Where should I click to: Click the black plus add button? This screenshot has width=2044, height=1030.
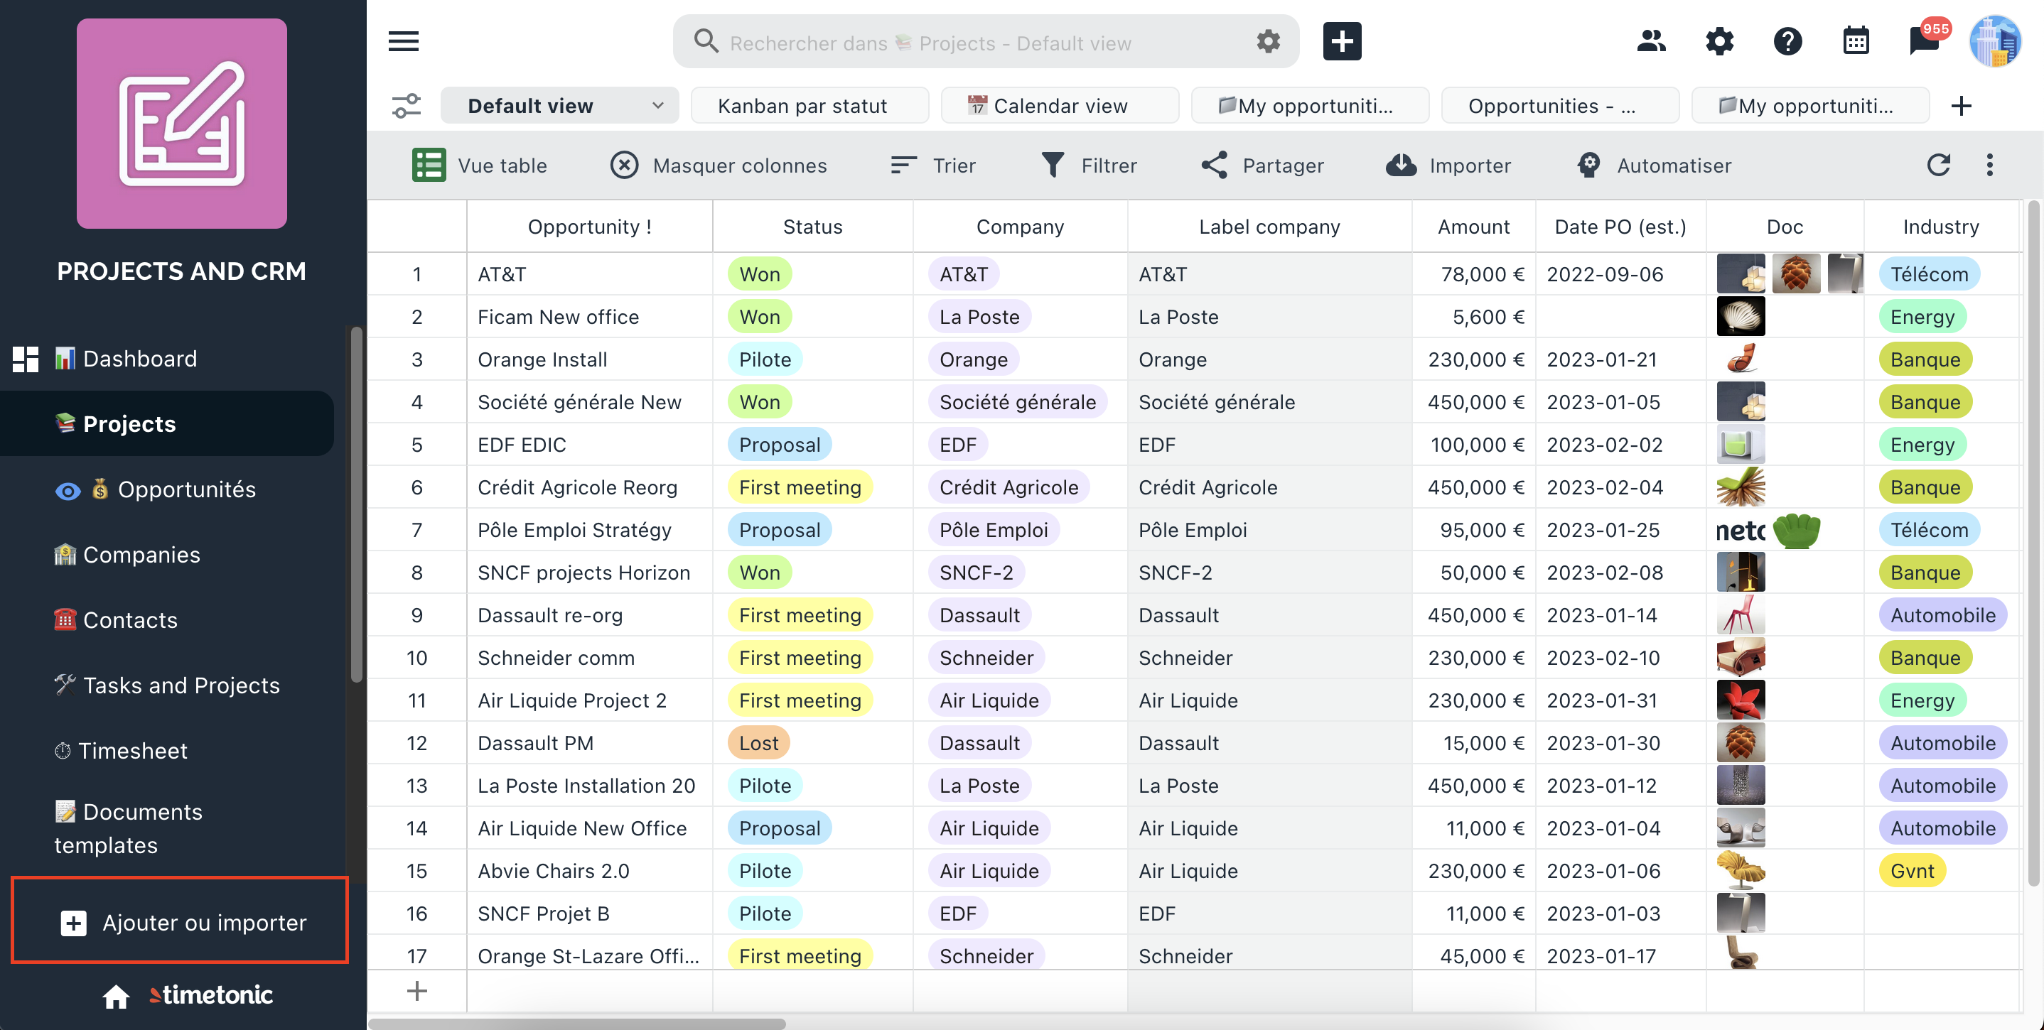(1342, 41)
